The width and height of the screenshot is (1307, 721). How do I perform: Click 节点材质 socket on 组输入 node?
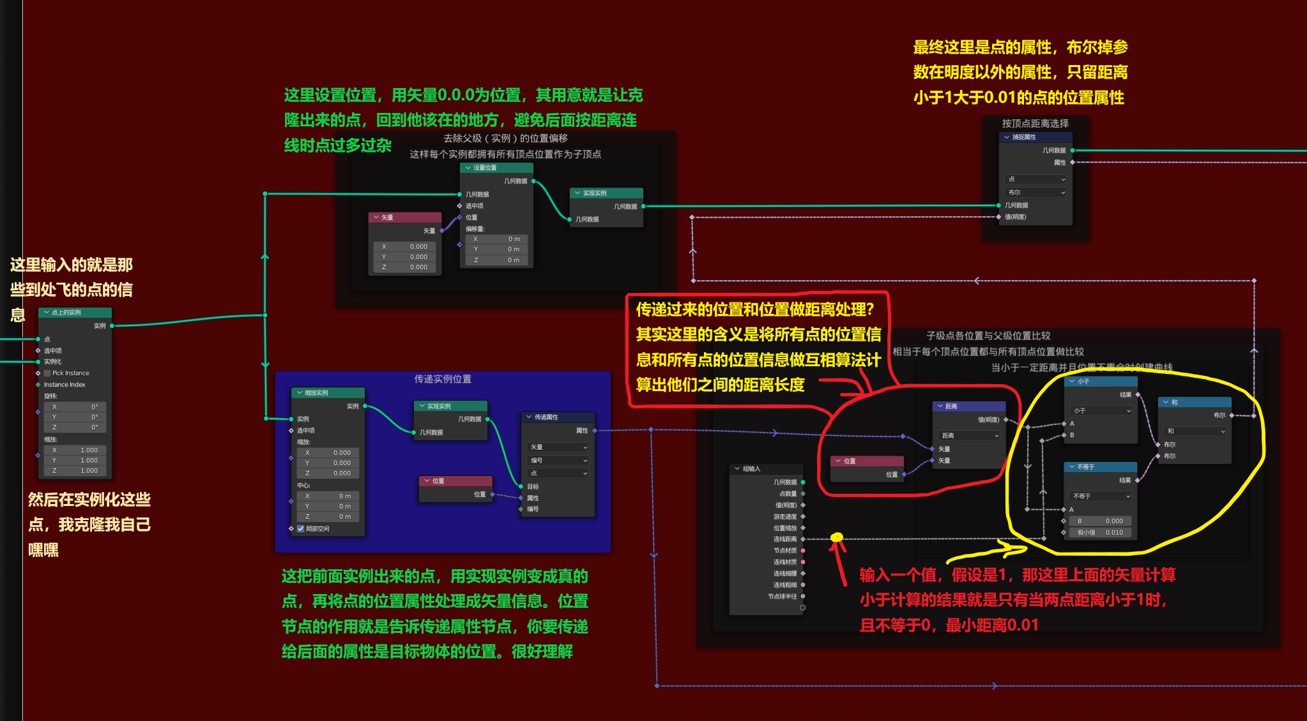click(x=802, y=551)
